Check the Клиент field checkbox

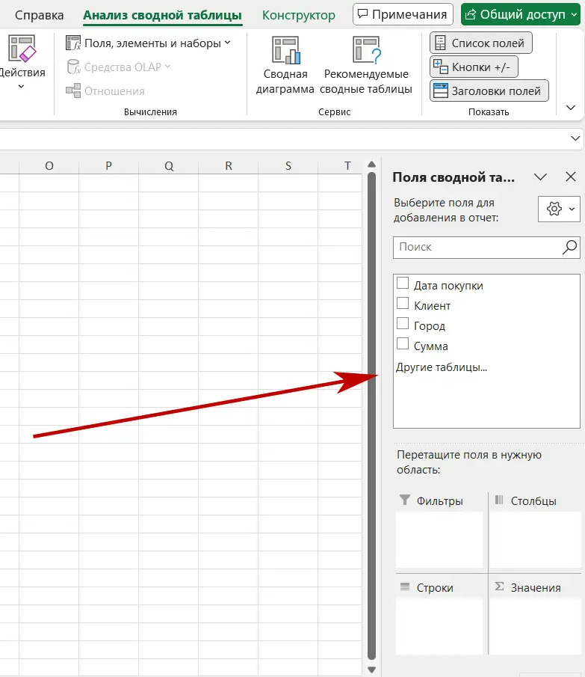click(x=403, y=304)
